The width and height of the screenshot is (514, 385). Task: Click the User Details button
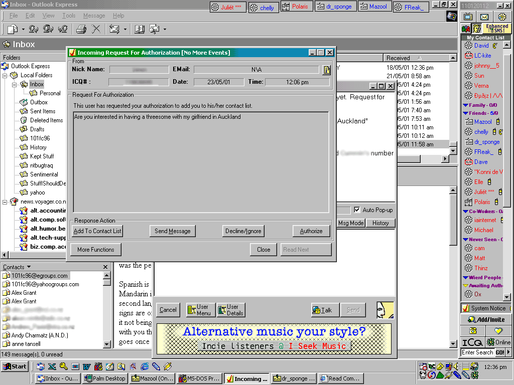tap(231, 310)
